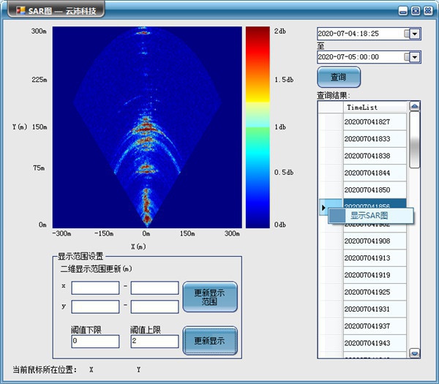Click the 阈值下限 input field
Image resolution: width=439 pixels, height=384 pixels.
95,342
